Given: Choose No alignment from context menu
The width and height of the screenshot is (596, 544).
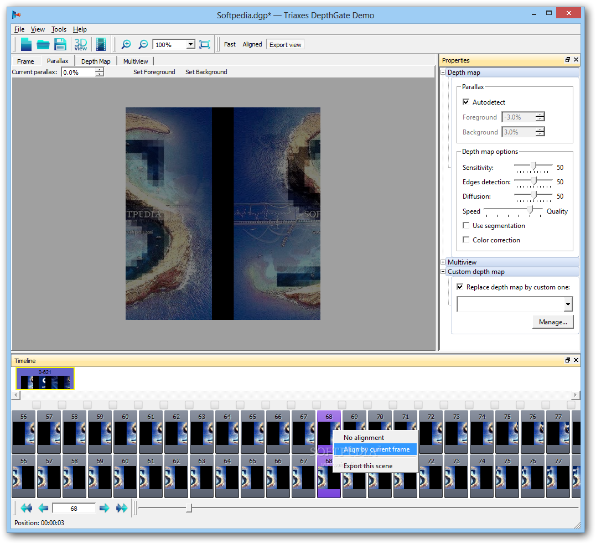Looking at the screenshot, I should click(x=375, y=438).
